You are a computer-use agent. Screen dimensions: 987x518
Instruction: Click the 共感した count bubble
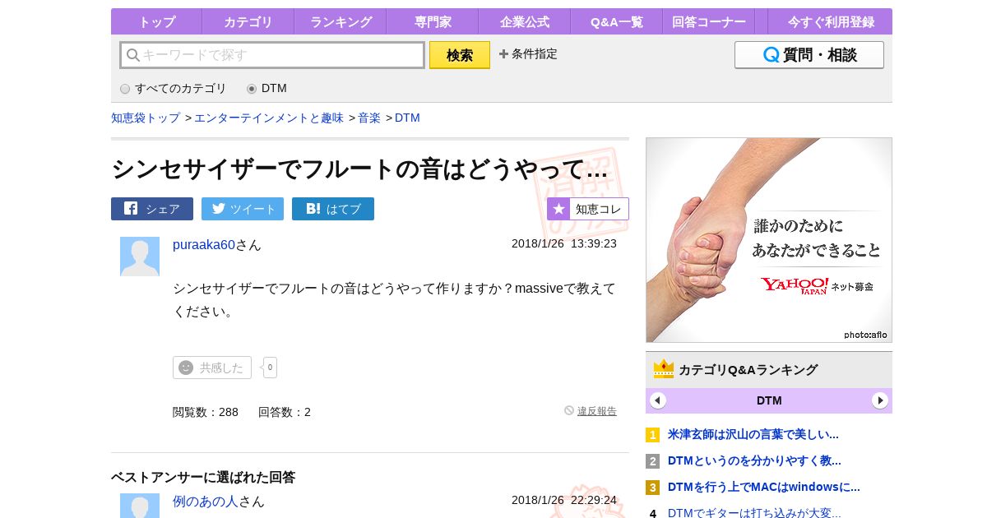pos(270,368)
